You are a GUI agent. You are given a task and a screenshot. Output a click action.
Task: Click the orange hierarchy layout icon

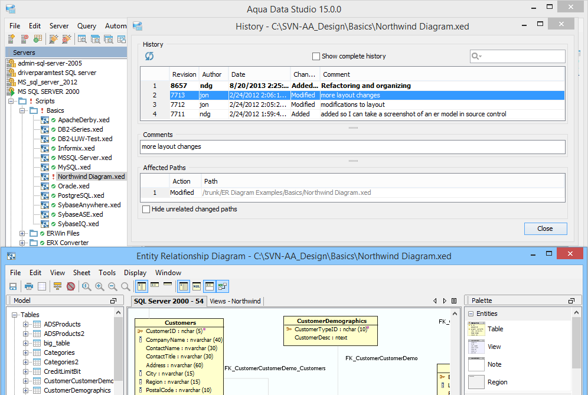pyautogui.click(x=57, y=286)
